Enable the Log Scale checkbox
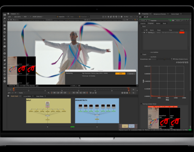194x152 pixels. pyautogui.click(x=149, y=57)
